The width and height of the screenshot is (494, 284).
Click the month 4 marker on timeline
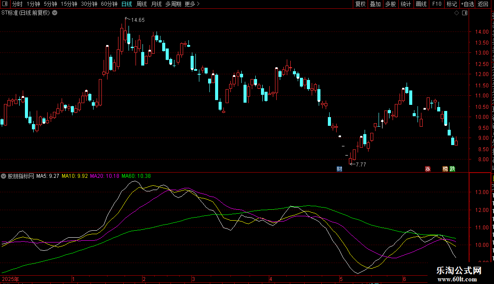[271, 279]
